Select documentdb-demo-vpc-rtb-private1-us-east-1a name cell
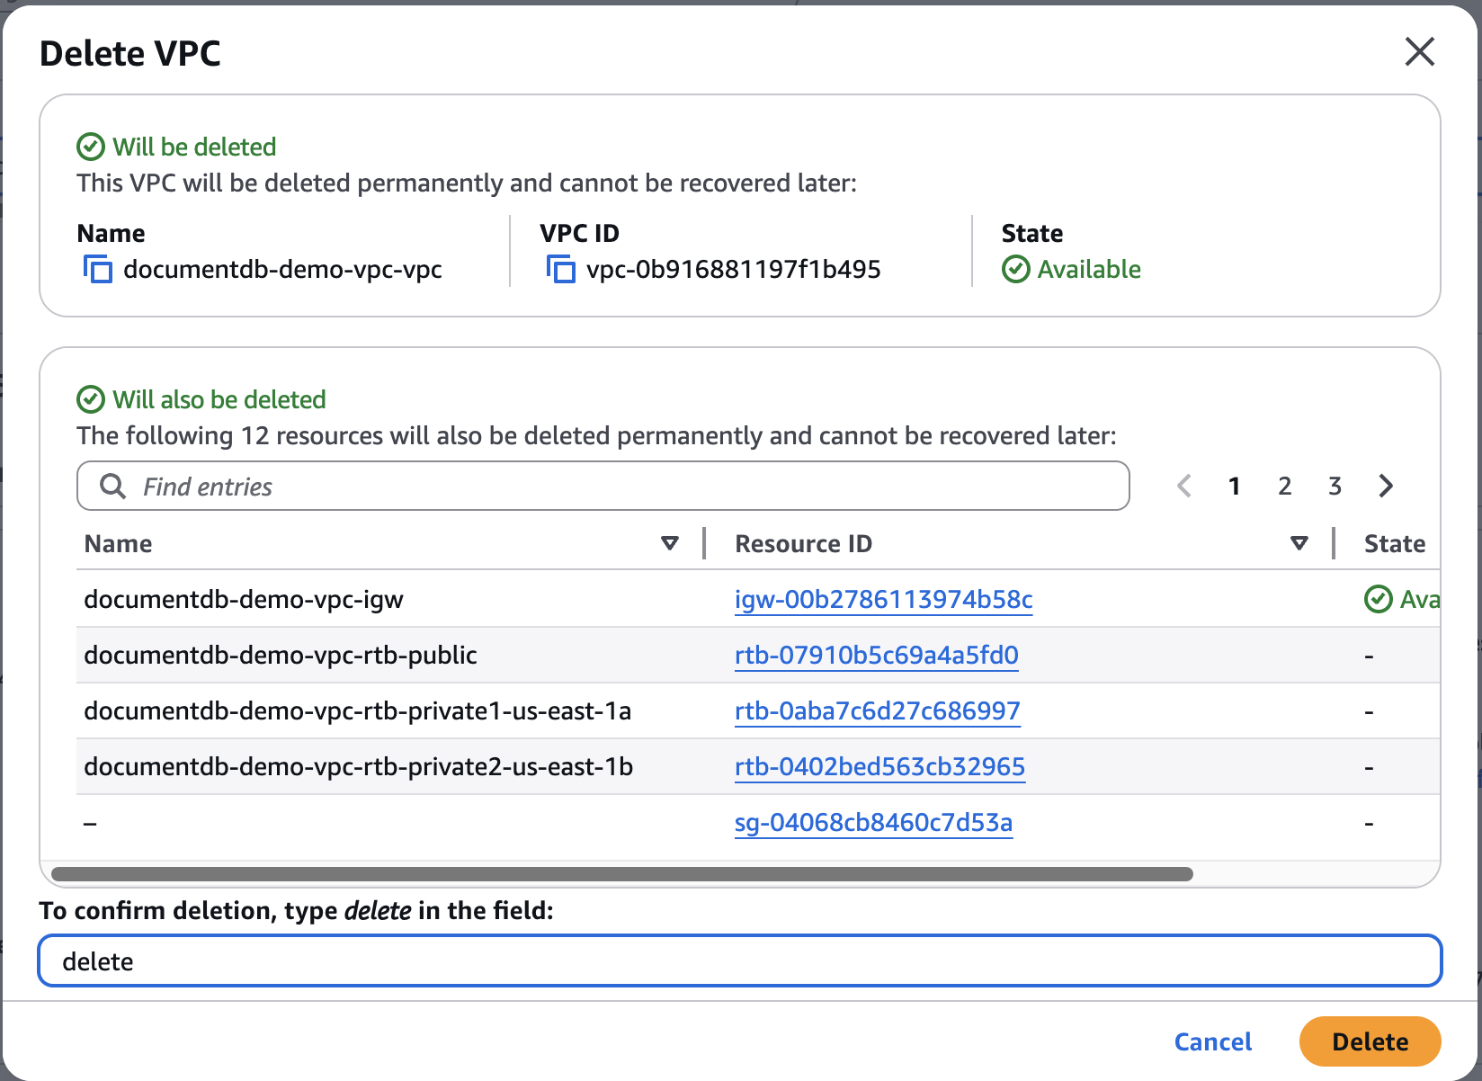 click(x=357, y=711)
